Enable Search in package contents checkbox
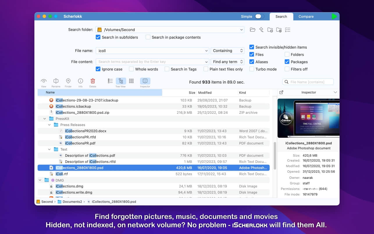This screenshot has width=374, height=234. (x=148, y=37)
